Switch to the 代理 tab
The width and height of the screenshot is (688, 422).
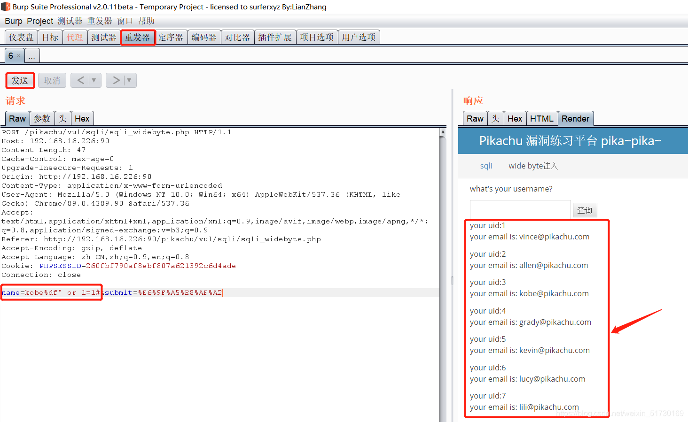click(75, 37)
